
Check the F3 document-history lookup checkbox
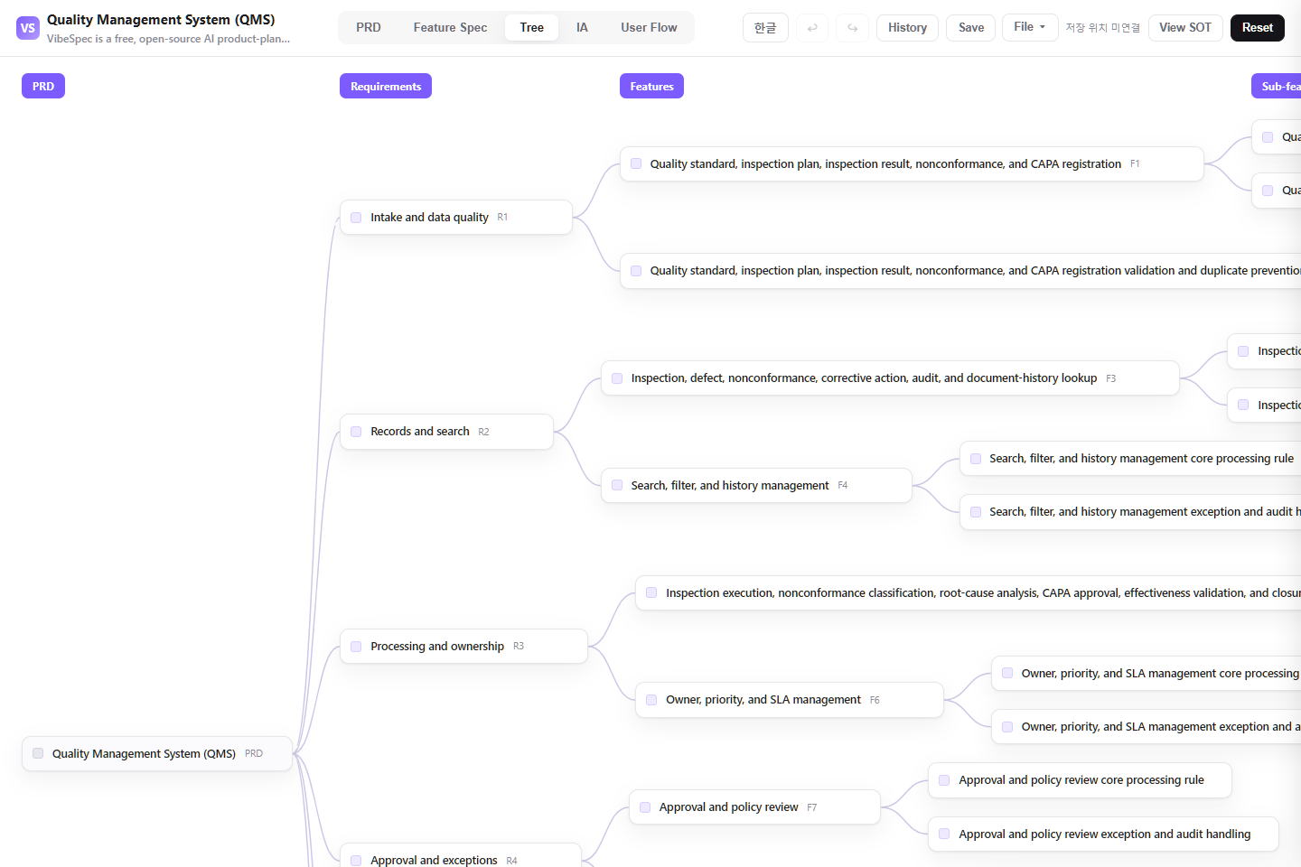tap(617, 378)
